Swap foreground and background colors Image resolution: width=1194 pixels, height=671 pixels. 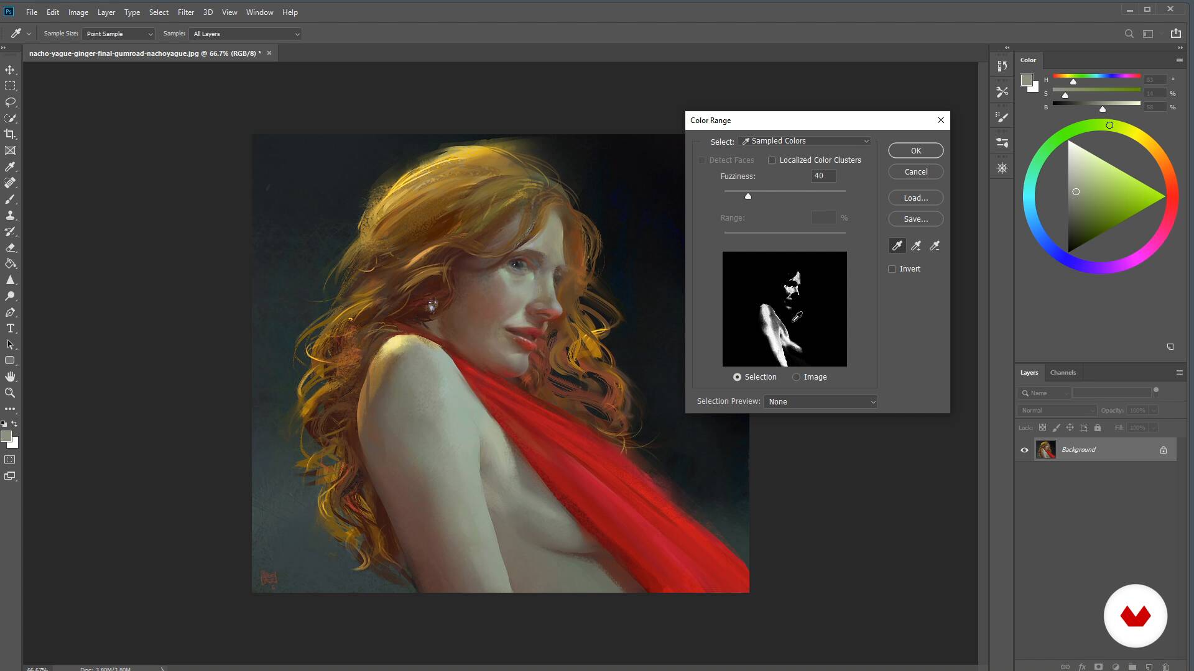tap(14, 423)
